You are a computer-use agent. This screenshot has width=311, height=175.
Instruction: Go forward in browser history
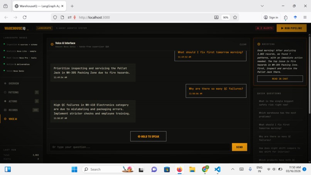coord(15,17)
